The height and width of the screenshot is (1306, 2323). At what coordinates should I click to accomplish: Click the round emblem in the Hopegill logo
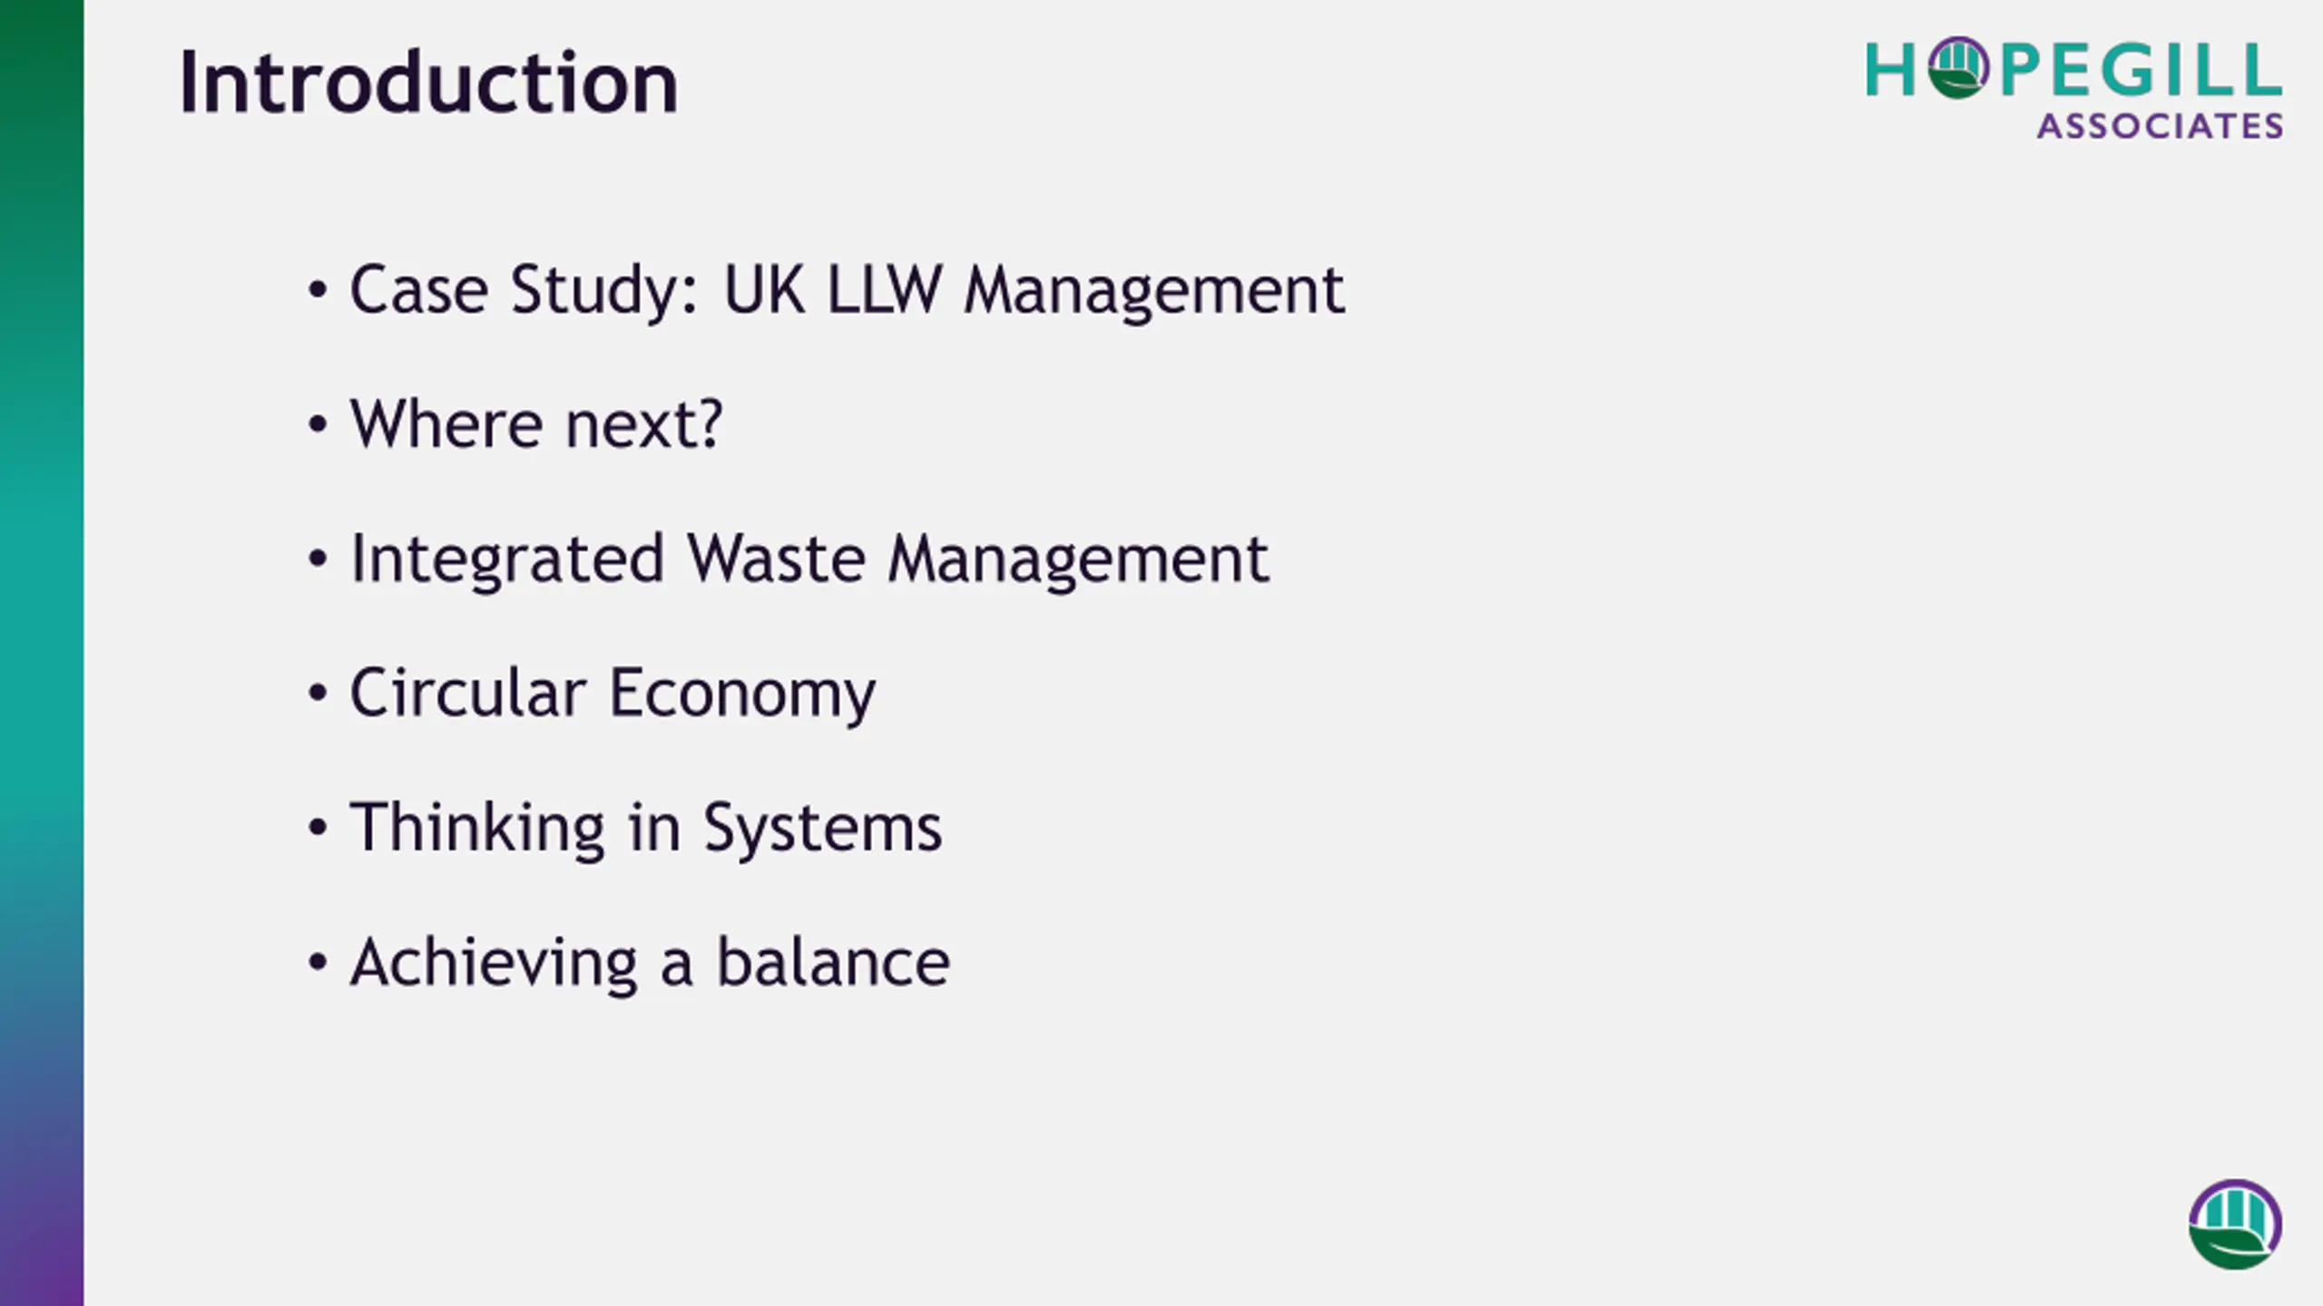1958,68
